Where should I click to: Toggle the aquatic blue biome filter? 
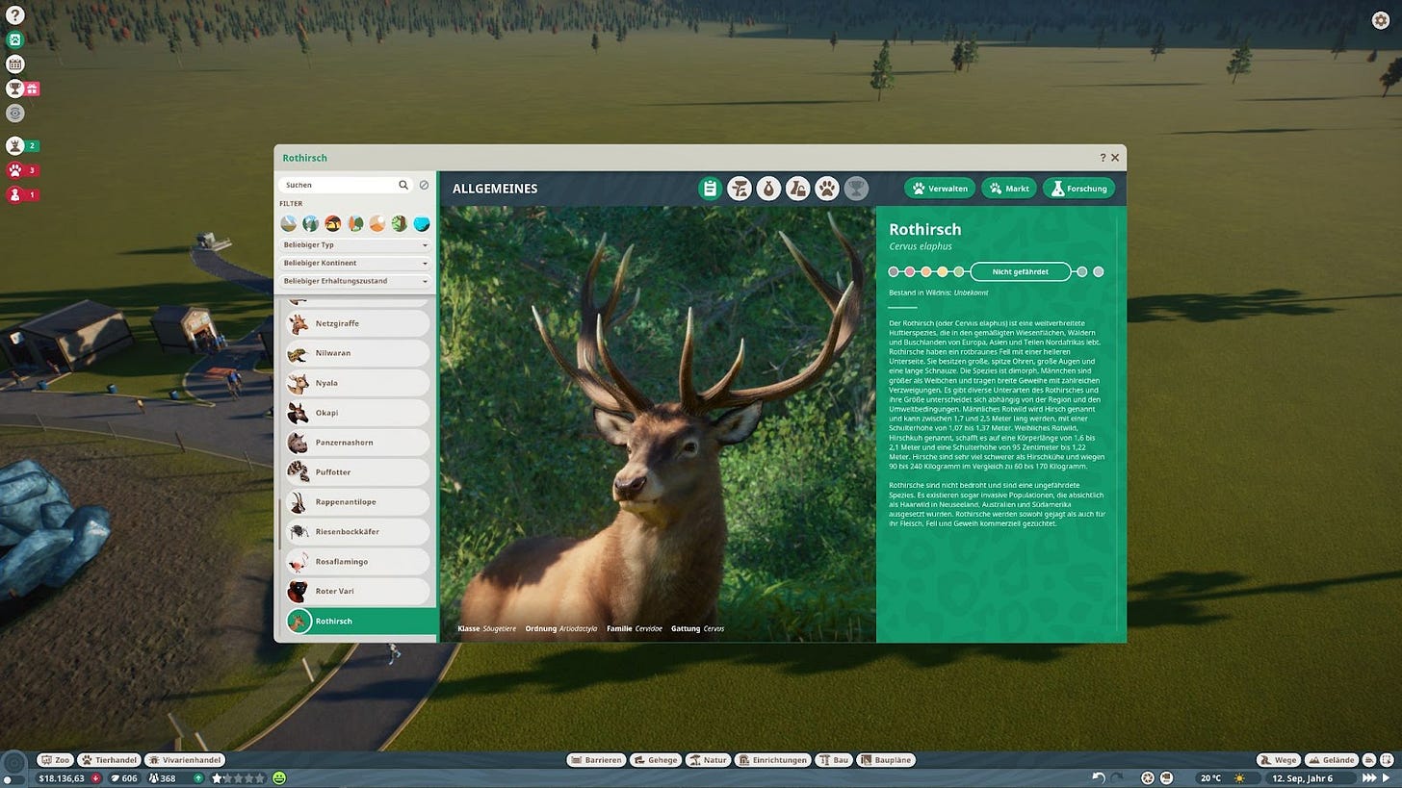[x=422, y=223]
